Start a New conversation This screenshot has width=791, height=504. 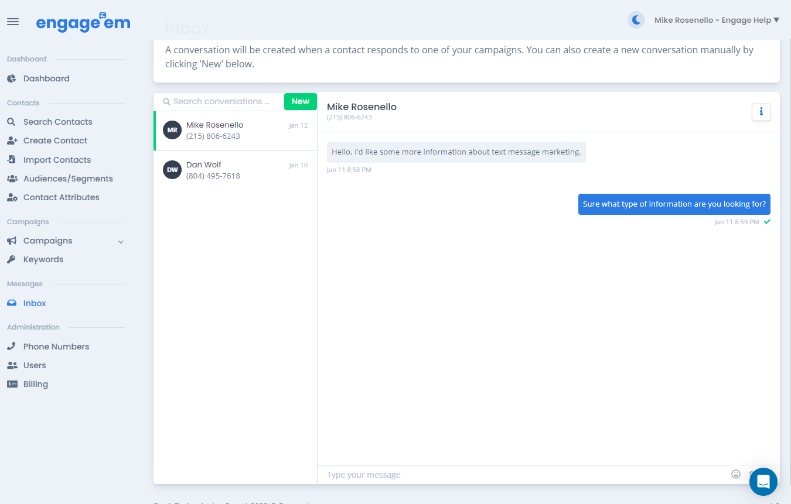[300, 101]
